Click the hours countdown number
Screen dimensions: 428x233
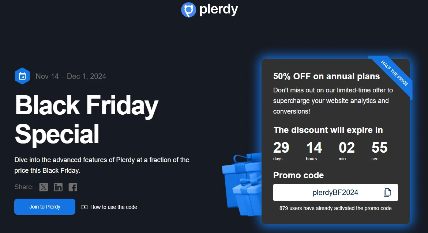[314, 148]
